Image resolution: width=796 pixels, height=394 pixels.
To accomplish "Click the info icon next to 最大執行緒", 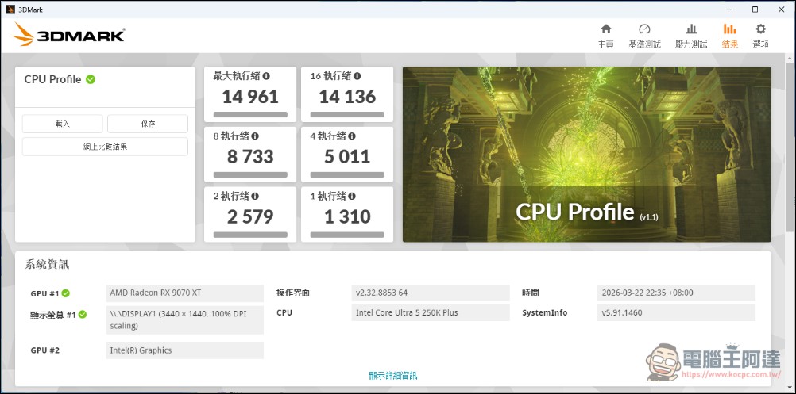I will pyautogui.click(x=266, y=76).
